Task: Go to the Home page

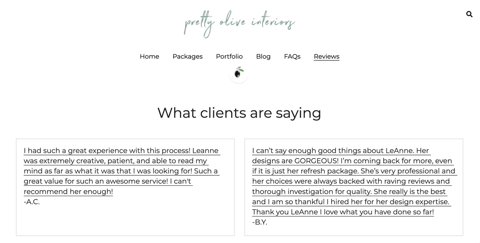Action: point(149,56)
